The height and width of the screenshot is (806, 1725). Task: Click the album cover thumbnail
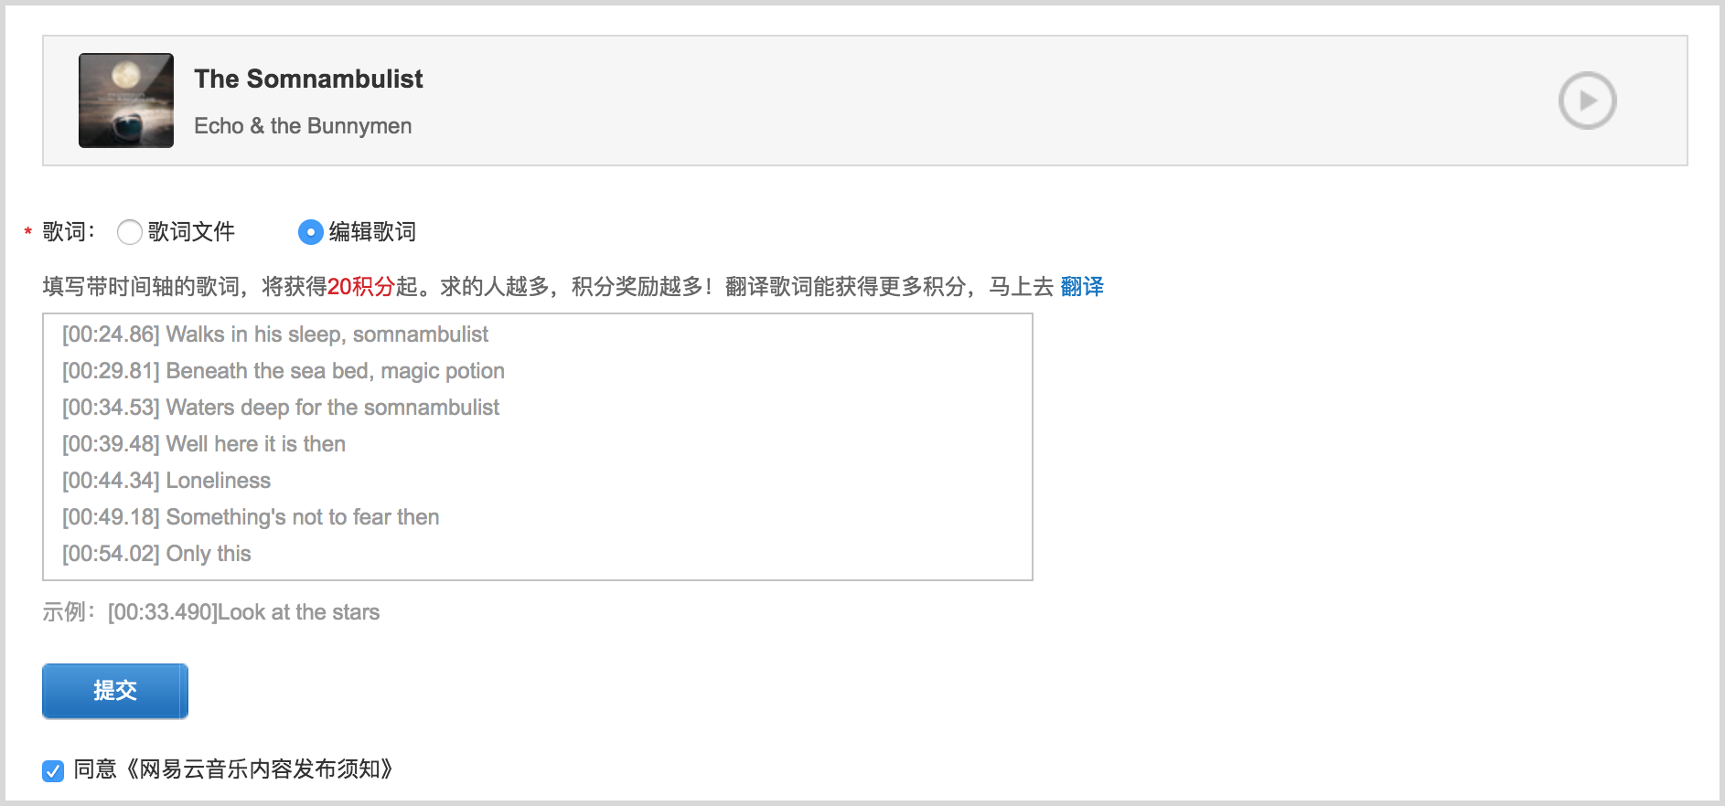point(126,101)
